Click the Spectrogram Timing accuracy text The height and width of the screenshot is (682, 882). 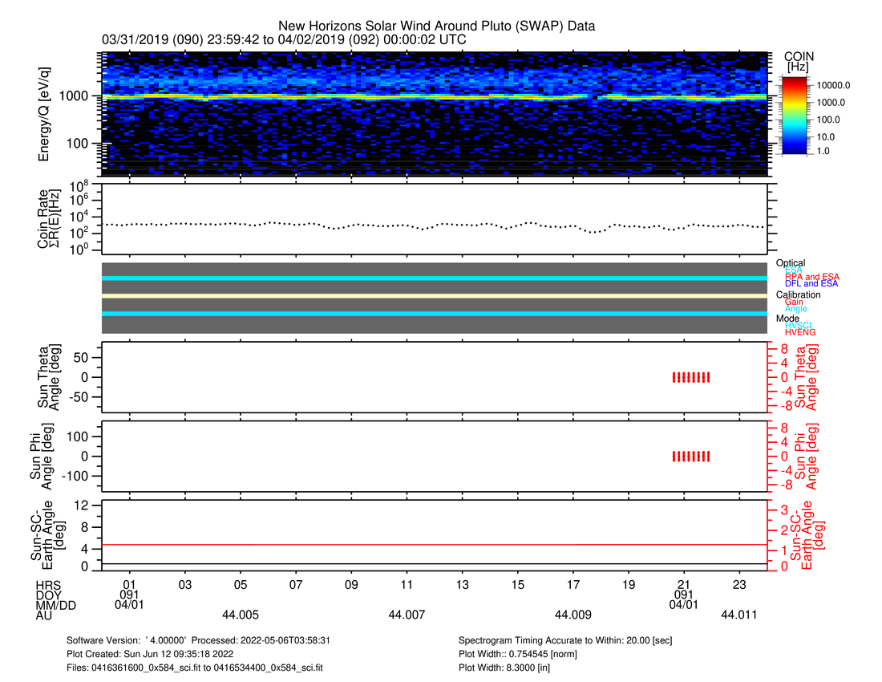pyautogui.click(x=567, y=641)
